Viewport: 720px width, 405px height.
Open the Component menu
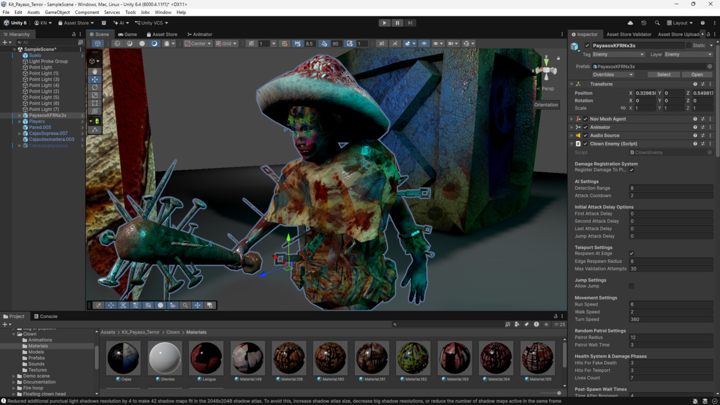pyautogui.click(x=87, y=12)
